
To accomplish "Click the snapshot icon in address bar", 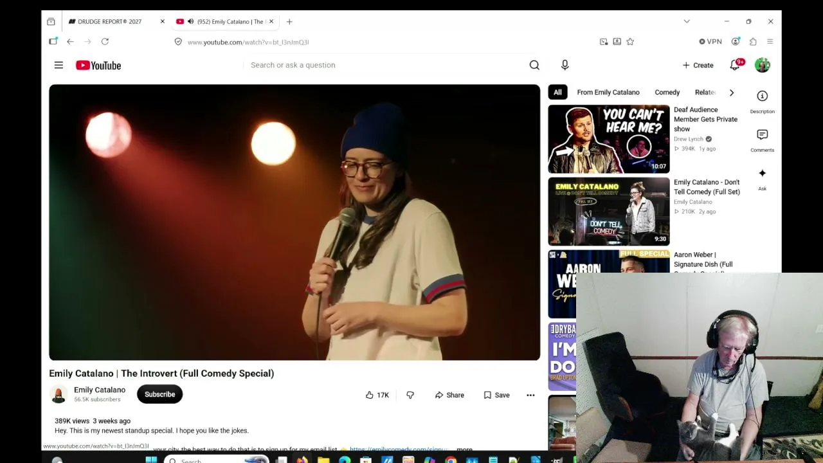I will 603,42.
